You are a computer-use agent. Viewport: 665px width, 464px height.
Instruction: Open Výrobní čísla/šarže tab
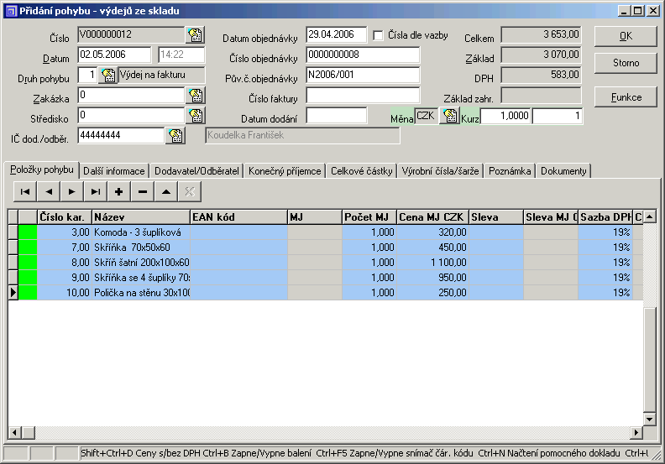(x=440, y=171)
